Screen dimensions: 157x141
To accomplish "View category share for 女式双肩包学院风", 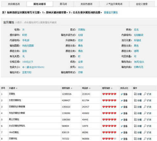I will [x=124, y=126].
